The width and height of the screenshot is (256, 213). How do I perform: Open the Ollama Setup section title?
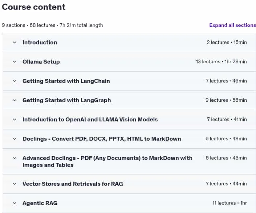41,62
